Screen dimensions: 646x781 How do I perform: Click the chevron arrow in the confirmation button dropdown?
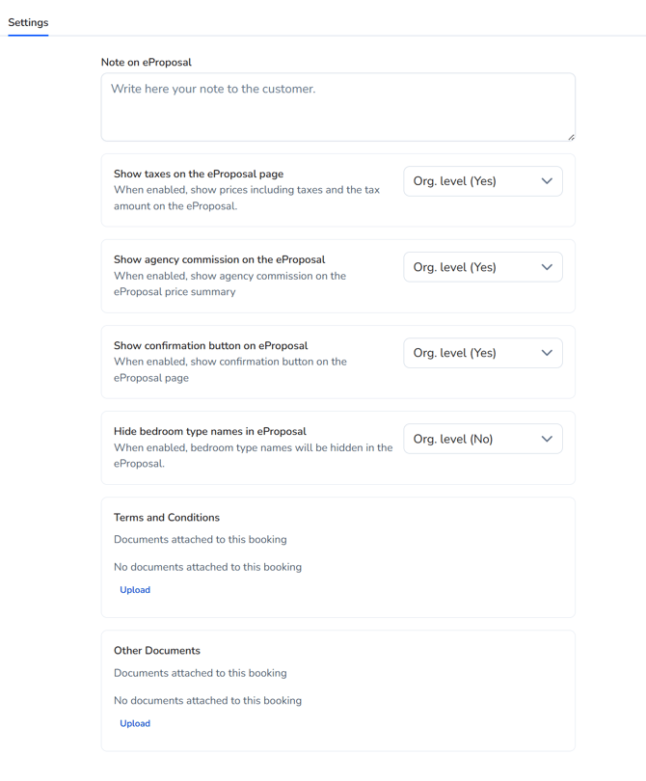tap(547, 353)
